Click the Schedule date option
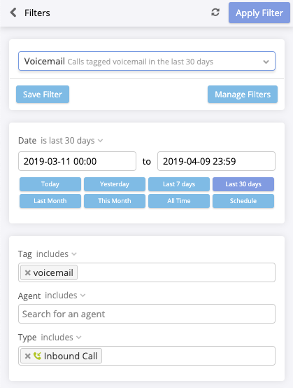This screenshot has height=388, width=293. (x=243, y=201)
